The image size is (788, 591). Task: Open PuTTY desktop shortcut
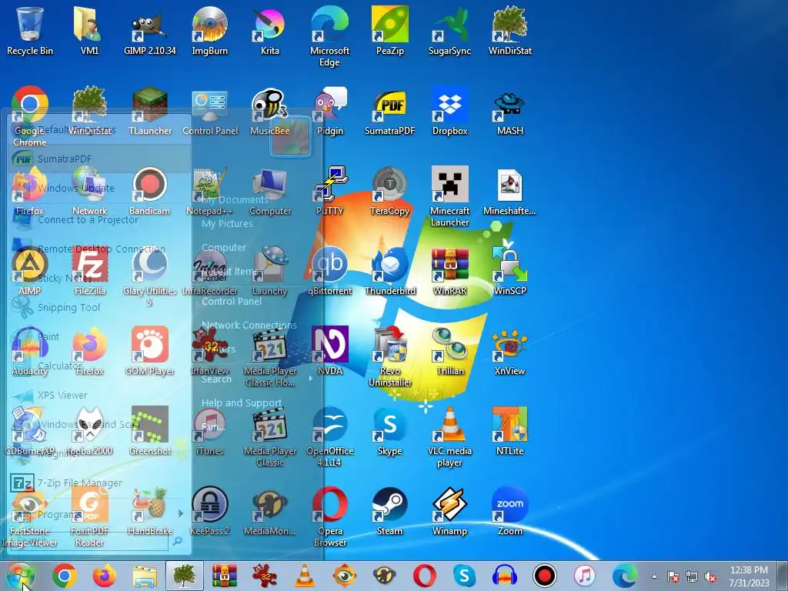click(x=329, y=191)
